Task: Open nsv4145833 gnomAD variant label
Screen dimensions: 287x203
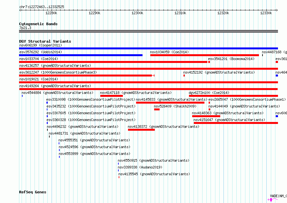Action: pos(172,99)
